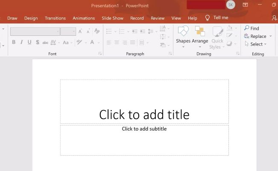
Task: Click the 'Click to add title' placeholder
Action: coord(144,114)
